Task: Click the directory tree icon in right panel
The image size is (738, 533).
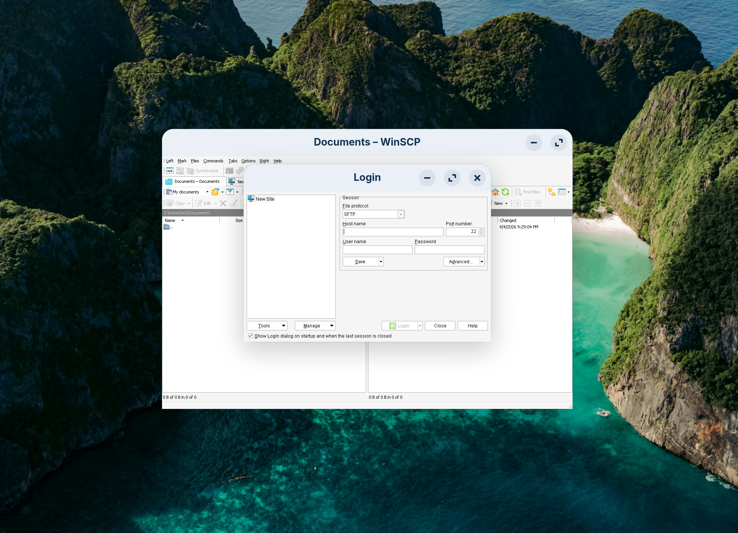Action: coord(552,192)
